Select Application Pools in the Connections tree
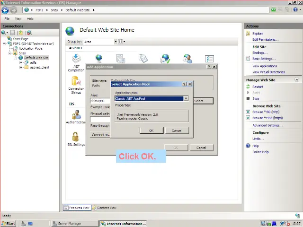 [30, 48]
